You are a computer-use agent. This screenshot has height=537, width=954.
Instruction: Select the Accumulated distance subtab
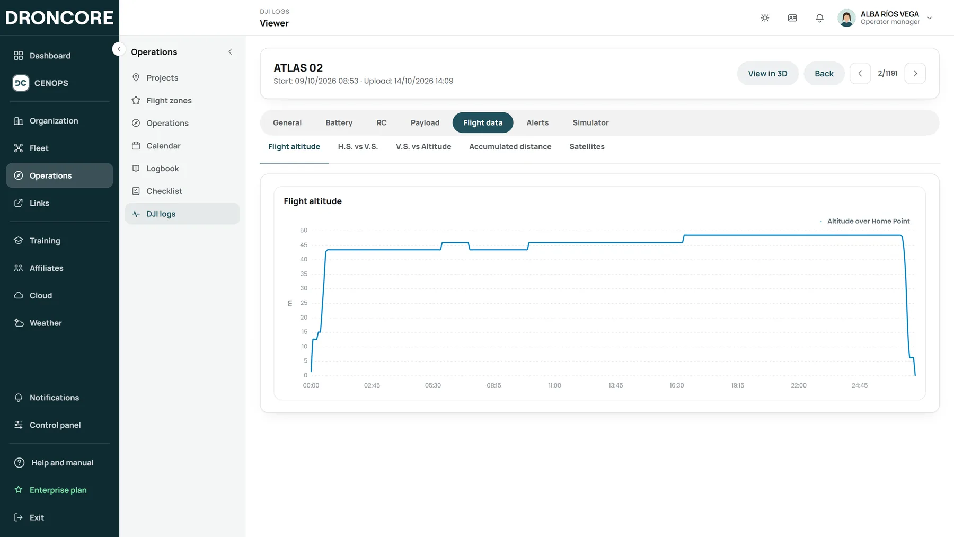[510, 147]
